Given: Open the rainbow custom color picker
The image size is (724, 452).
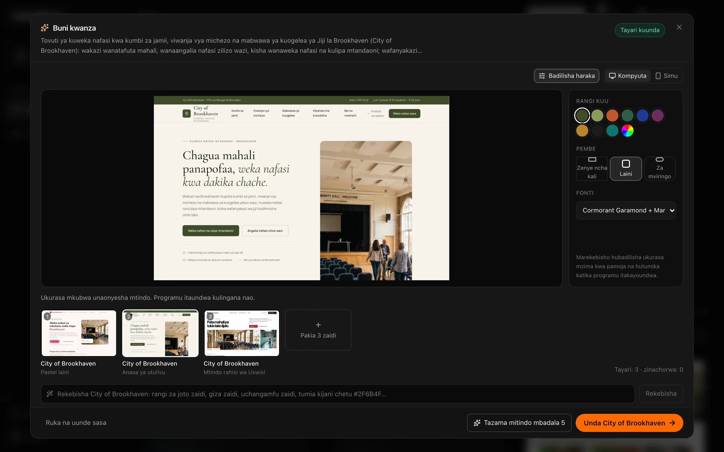Looking at the screenshot, I should pyautogui.click(x=627, y=131).
